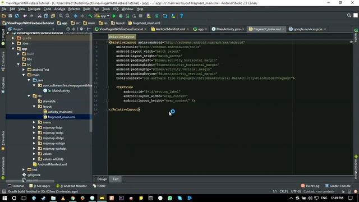Click the Search Everywhere magnifier icon
359x202 pixels.
(x=349, y=15)
